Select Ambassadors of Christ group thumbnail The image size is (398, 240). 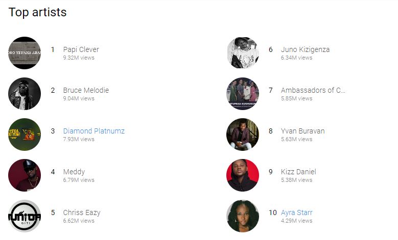tap(243, 94)
